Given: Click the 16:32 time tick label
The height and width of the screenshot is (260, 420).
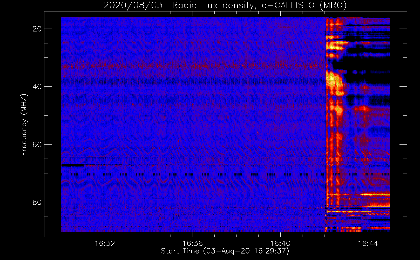Looking at the screenshot, I should (105, 244).
